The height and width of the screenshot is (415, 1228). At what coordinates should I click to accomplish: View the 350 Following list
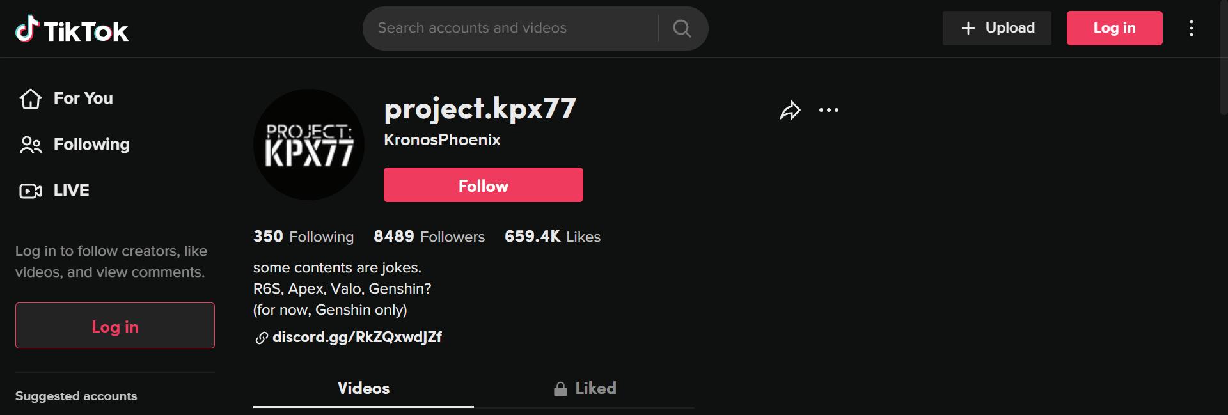click(303, 237)
